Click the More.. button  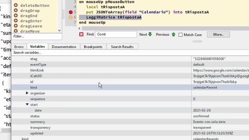218,35
